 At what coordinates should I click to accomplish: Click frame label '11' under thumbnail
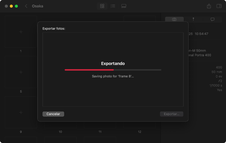100,132
